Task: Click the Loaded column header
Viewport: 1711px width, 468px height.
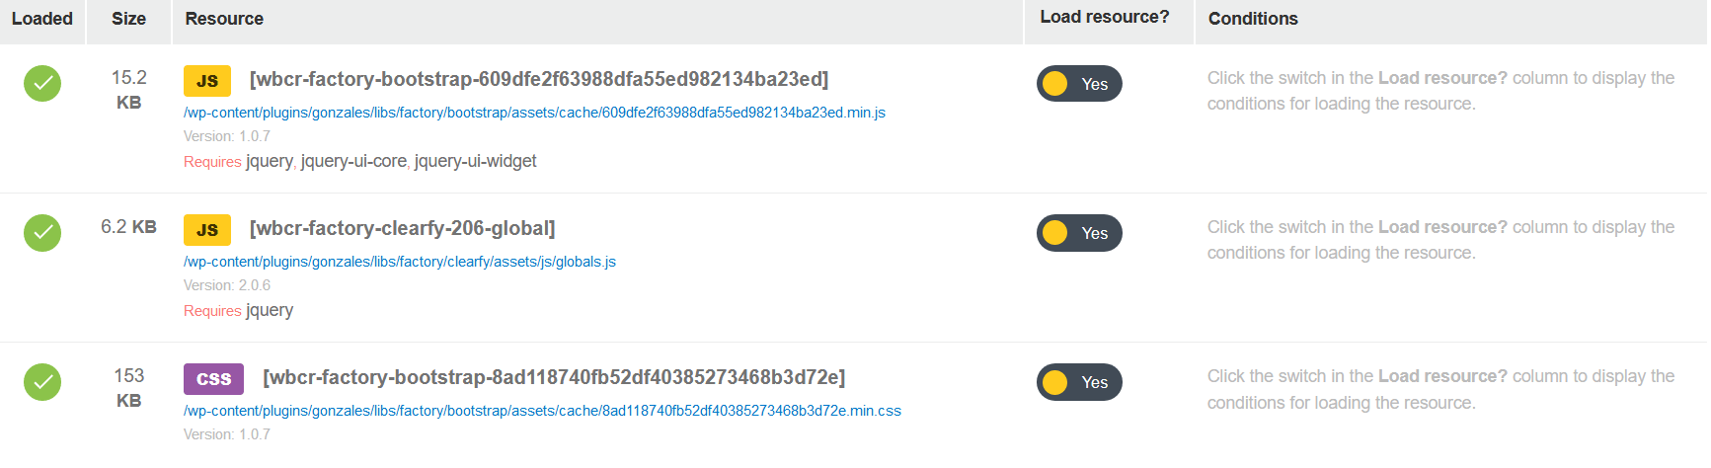Action: point(42,19)
